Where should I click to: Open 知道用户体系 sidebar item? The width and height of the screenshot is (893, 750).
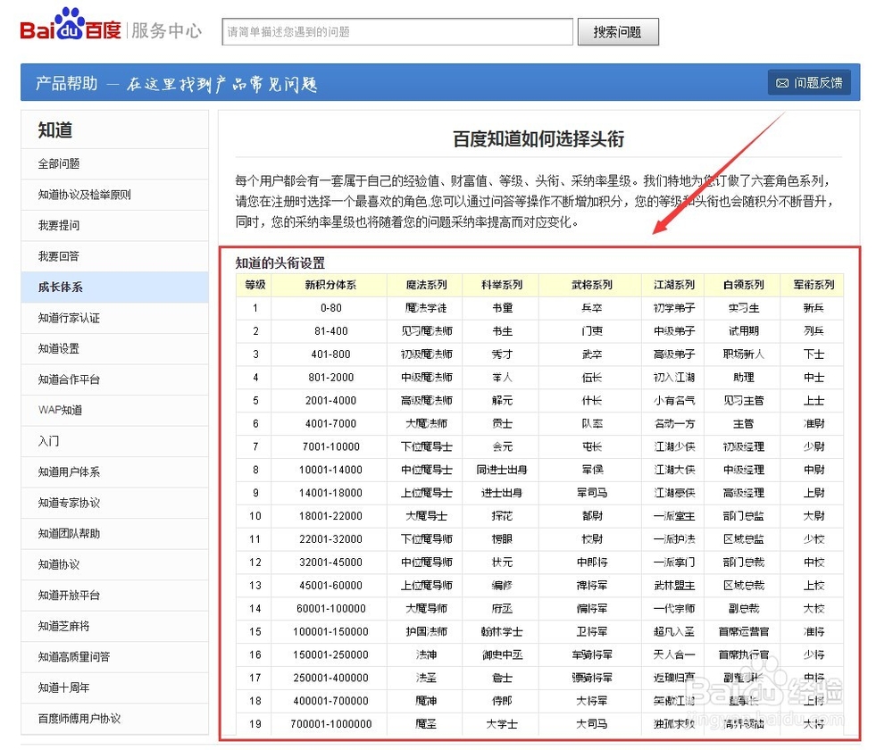115,471
